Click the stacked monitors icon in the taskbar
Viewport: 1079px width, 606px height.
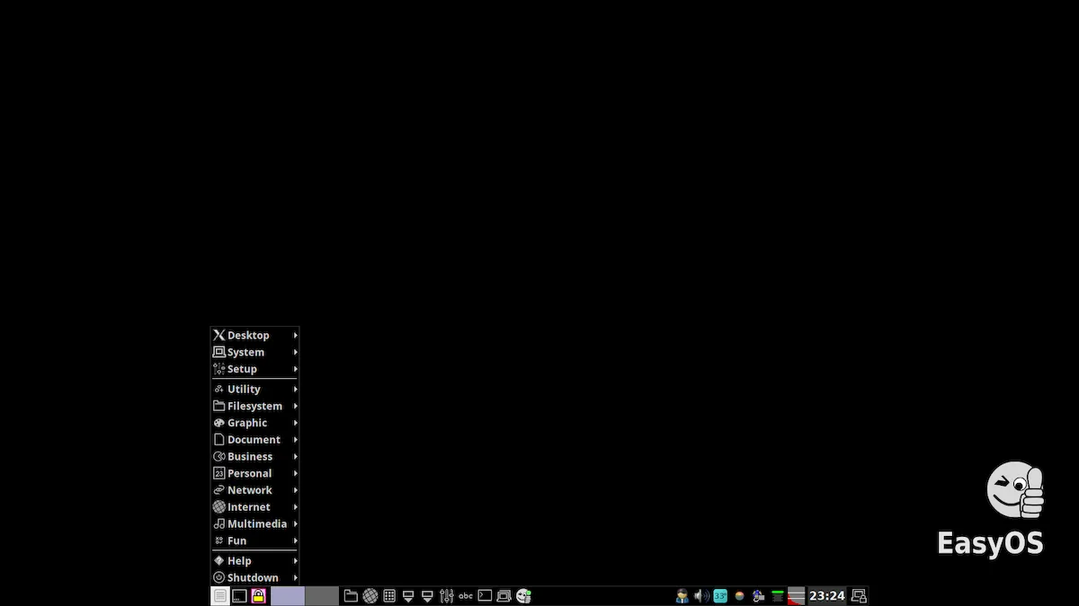click(x=504, y=595)
